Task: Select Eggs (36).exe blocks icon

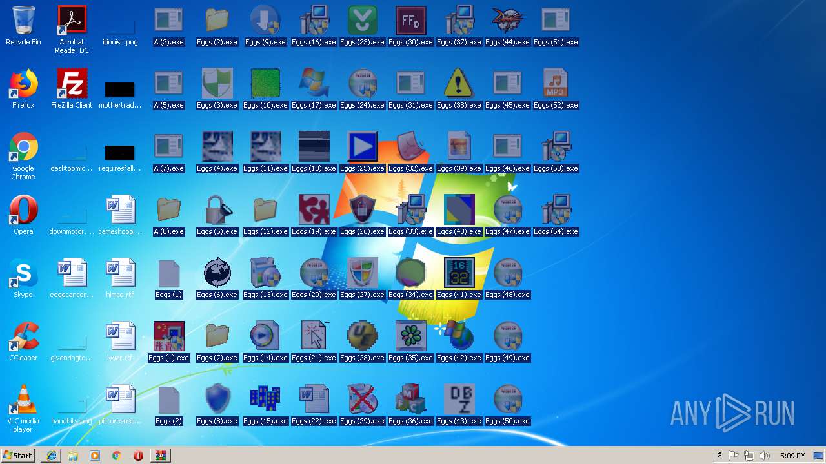Action: pos(410,400)
